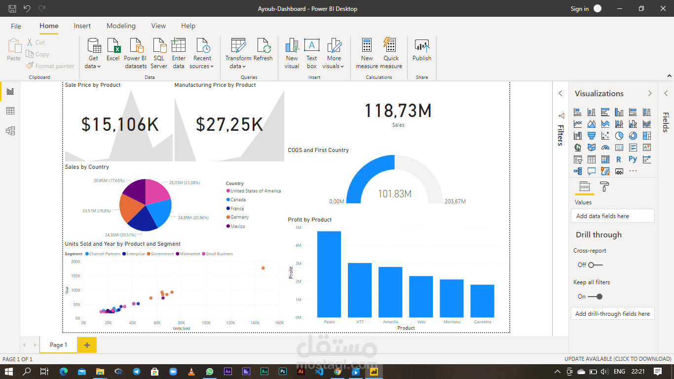Image resolution: width=674 pixels, height=379 pixels.
Task: Select the Paseo bar in Profit chart
Action: (329, 274)
